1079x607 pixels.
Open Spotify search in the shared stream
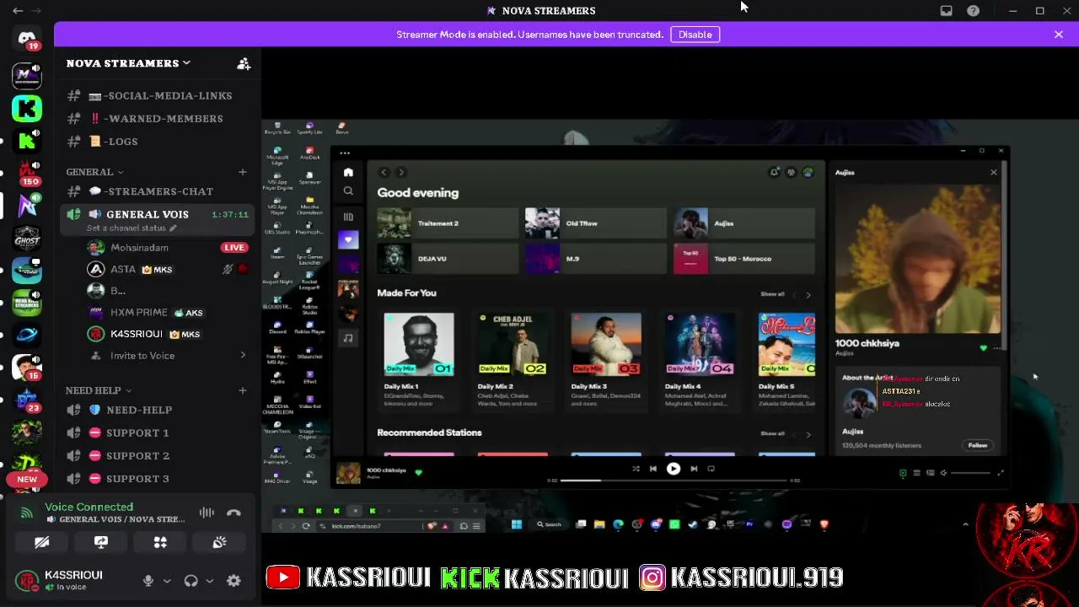tap(348, 191)
